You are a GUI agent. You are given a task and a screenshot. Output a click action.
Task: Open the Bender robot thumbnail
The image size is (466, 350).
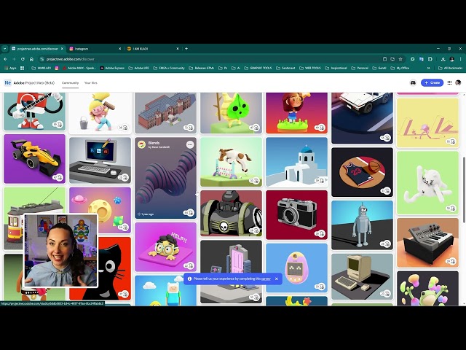tap(362, 225)
